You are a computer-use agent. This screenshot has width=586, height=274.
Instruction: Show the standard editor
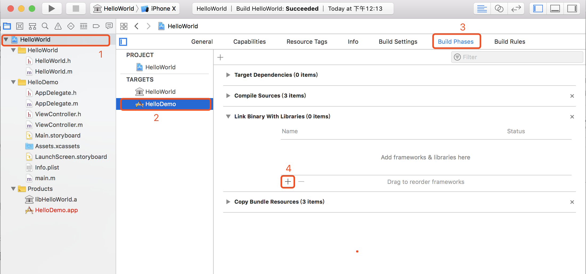482,9
